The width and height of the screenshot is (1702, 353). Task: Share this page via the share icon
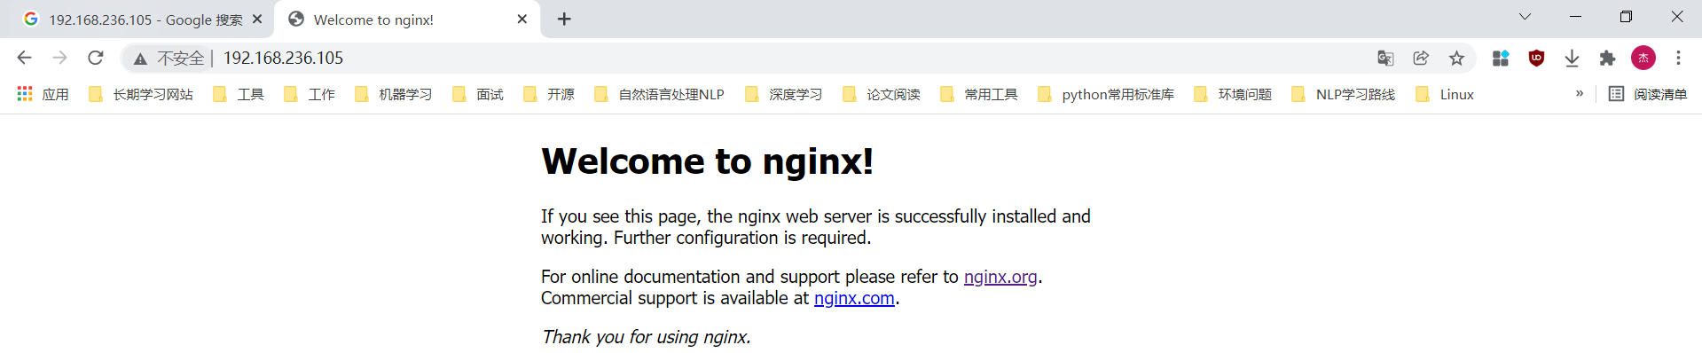[1421, 58]
